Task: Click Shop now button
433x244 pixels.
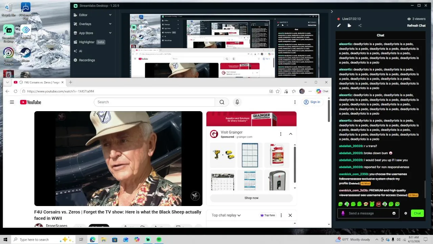Action: (x=251, y=198)
